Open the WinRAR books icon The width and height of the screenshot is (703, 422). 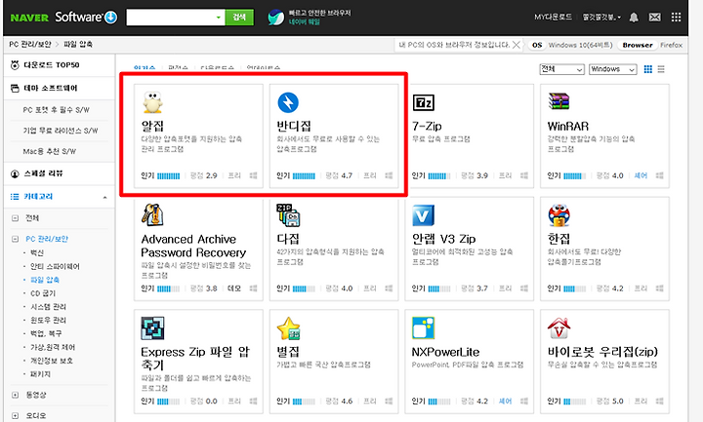click(558, 102)
